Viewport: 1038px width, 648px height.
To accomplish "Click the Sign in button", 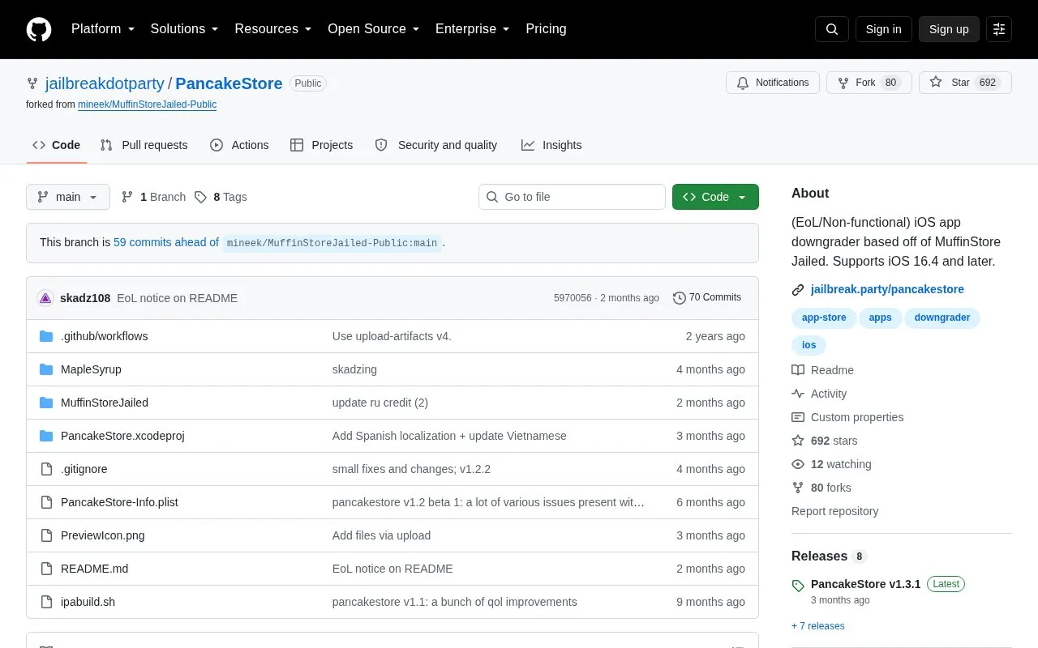I will (883, 29).
